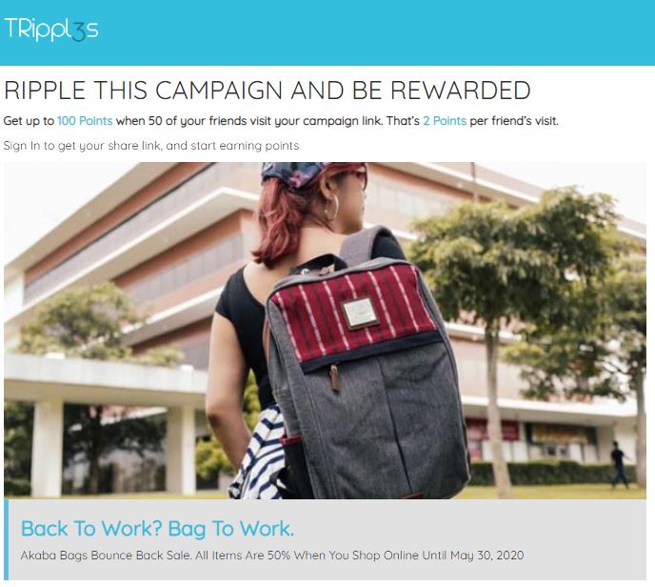
Task: Click the Sign In share link text
Action: click(150, 146)
